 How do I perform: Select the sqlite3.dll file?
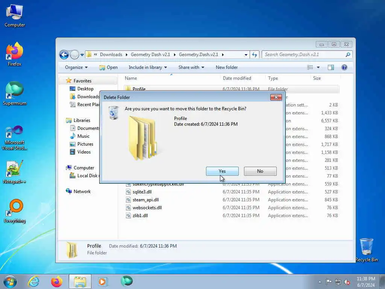[142, 192]
